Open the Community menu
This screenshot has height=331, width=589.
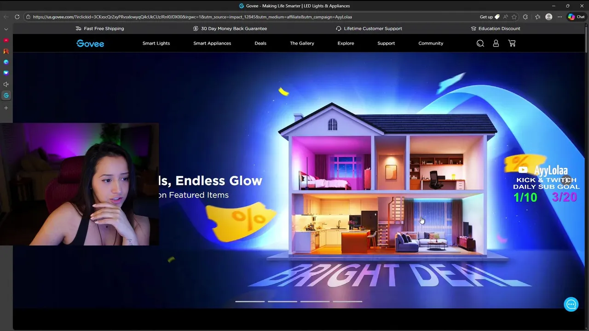click(431, 43)
